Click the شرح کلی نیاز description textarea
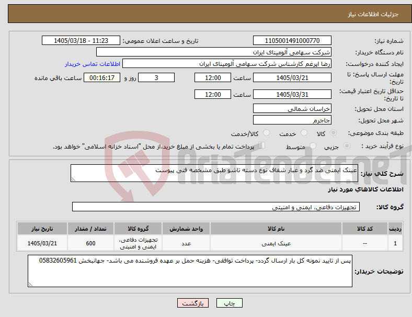412x317 pixels. click(x=214, y=173)
